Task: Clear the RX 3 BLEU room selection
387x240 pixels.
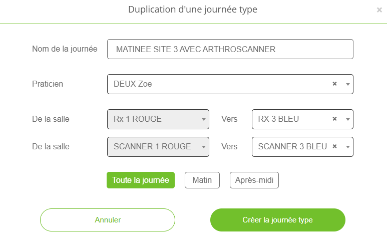Action: (334, 119)
